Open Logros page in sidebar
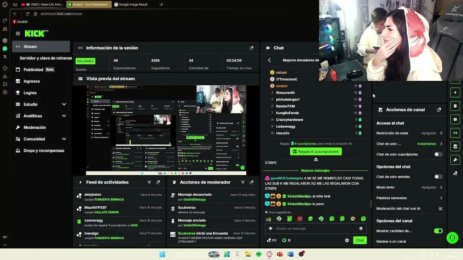 pyautogui.click(x=41, y=93)
